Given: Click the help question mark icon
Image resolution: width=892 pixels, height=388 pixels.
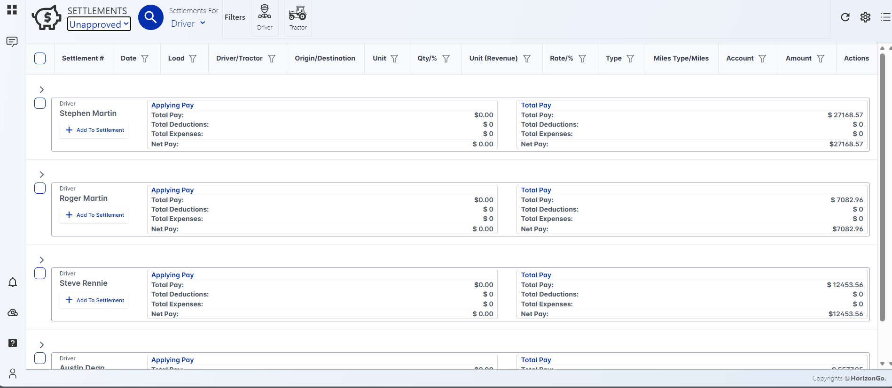Looking at the screenshot, I should tap(13, 343).
